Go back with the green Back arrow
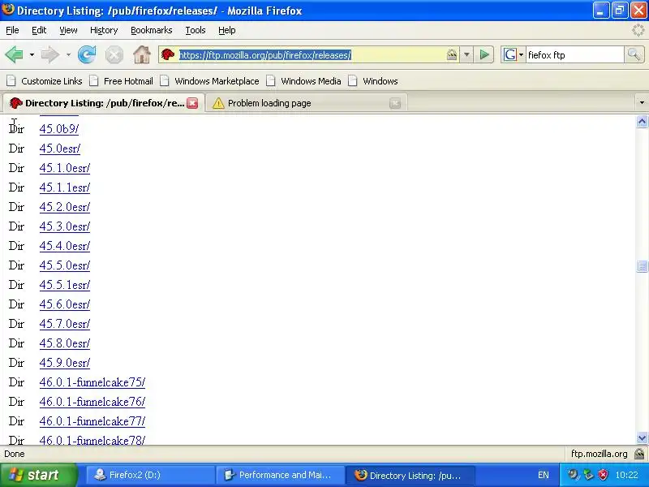 tap(14, 54)
